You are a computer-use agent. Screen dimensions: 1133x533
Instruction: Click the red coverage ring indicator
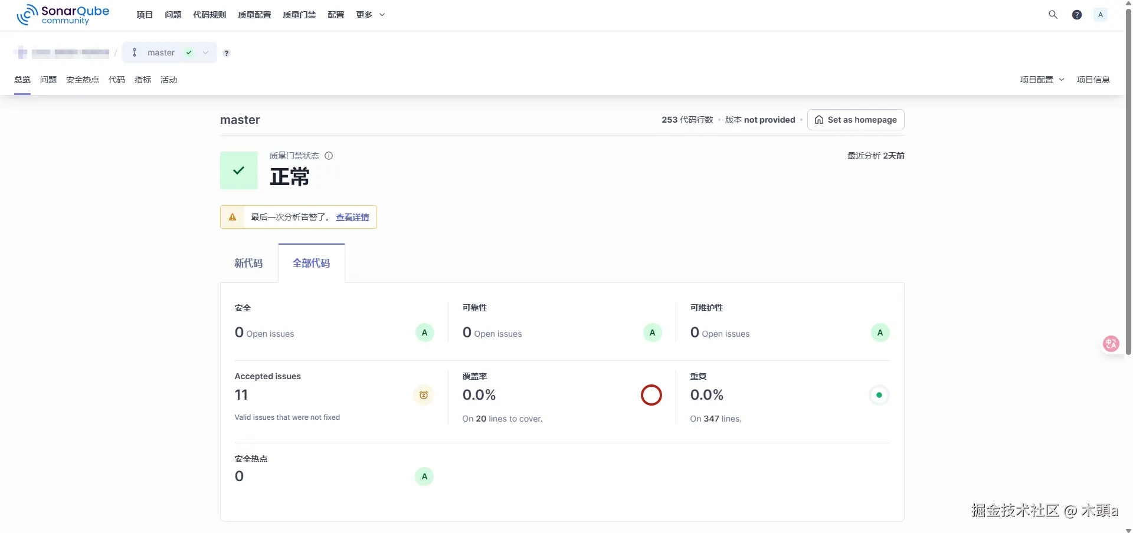point(651,395)
